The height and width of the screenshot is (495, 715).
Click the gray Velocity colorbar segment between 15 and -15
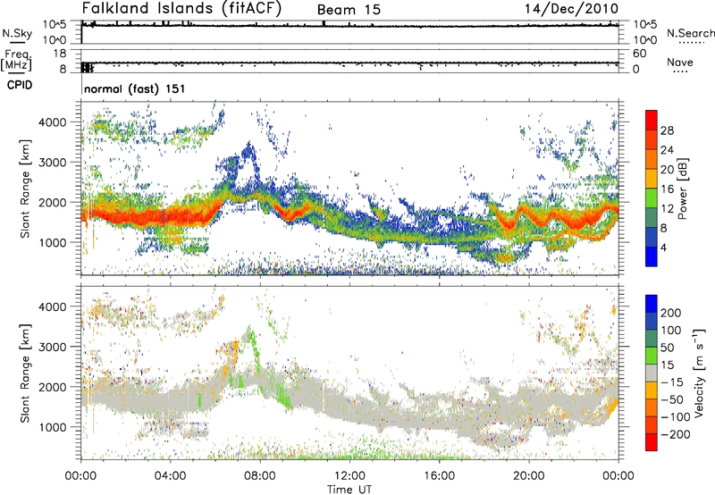coord(652,373)
